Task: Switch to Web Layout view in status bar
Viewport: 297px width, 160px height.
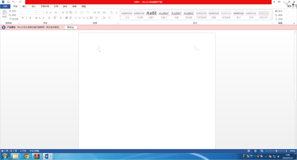Action: coord(262,151)
